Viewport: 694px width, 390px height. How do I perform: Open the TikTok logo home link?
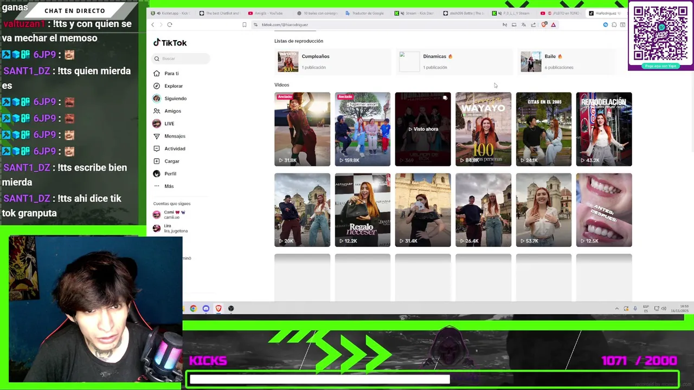(x=170, y=43)
